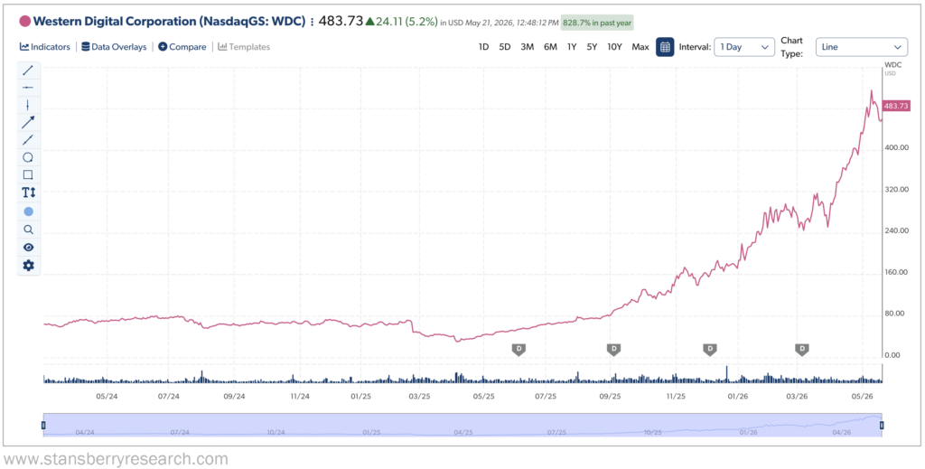Select the trend line drawing tool
925x469 pixels.
[x=28, y=70]
